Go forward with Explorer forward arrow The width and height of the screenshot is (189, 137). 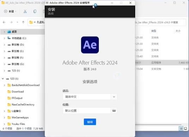click(11, 22)
